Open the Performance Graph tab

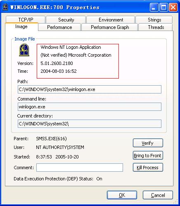[x=110, y=27]
